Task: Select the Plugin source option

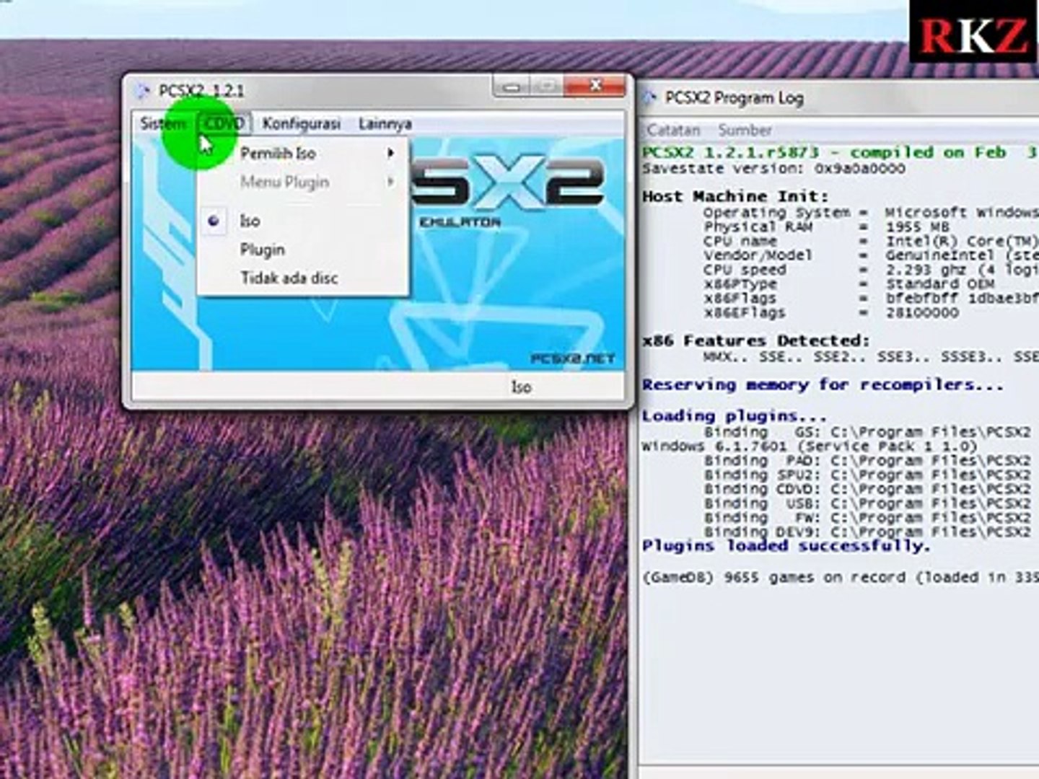Action: 303,250
